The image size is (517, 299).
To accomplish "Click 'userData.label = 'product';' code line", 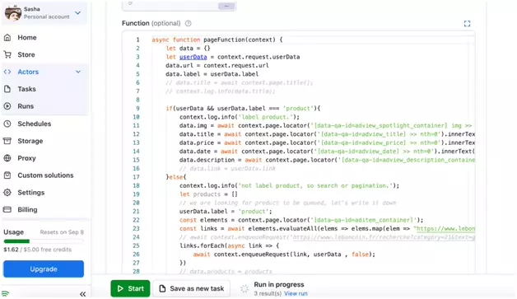I will 226,211.
